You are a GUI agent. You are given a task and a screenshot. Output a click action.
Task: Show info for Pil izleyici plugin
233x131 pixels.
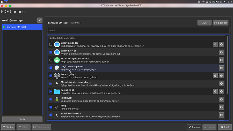221,99
